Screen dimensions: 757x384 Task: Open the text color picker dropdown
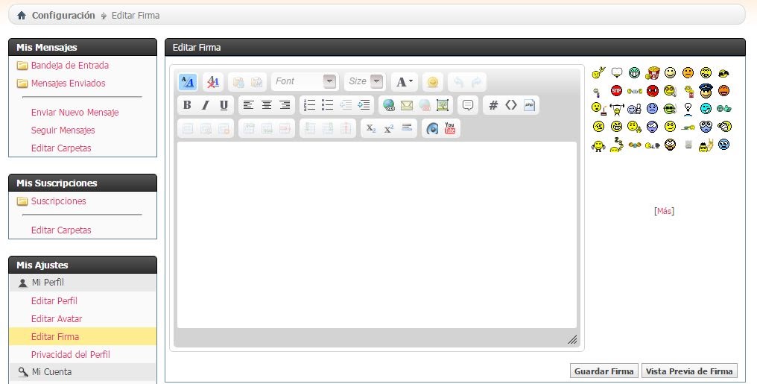tap(404, 81)
